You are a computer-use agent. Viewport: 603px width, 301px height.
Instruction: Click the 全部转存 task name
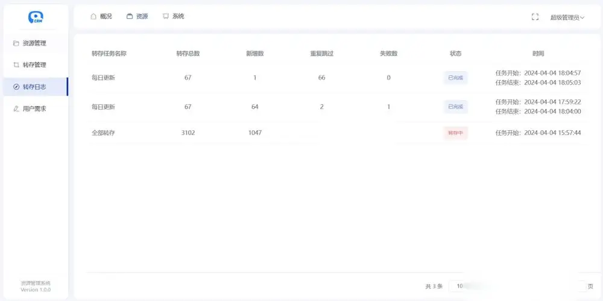(103, 133)
